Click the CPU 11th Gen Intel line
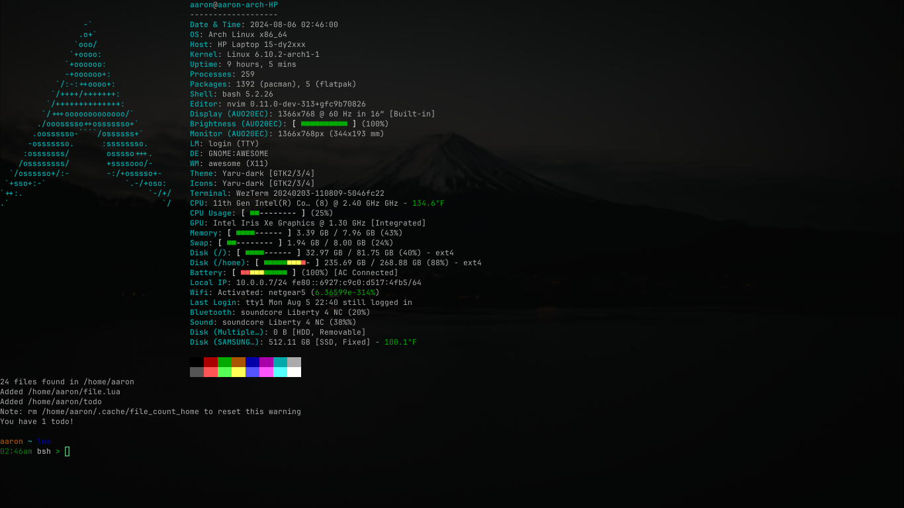904x508 pixels. [x=317, y=203]
